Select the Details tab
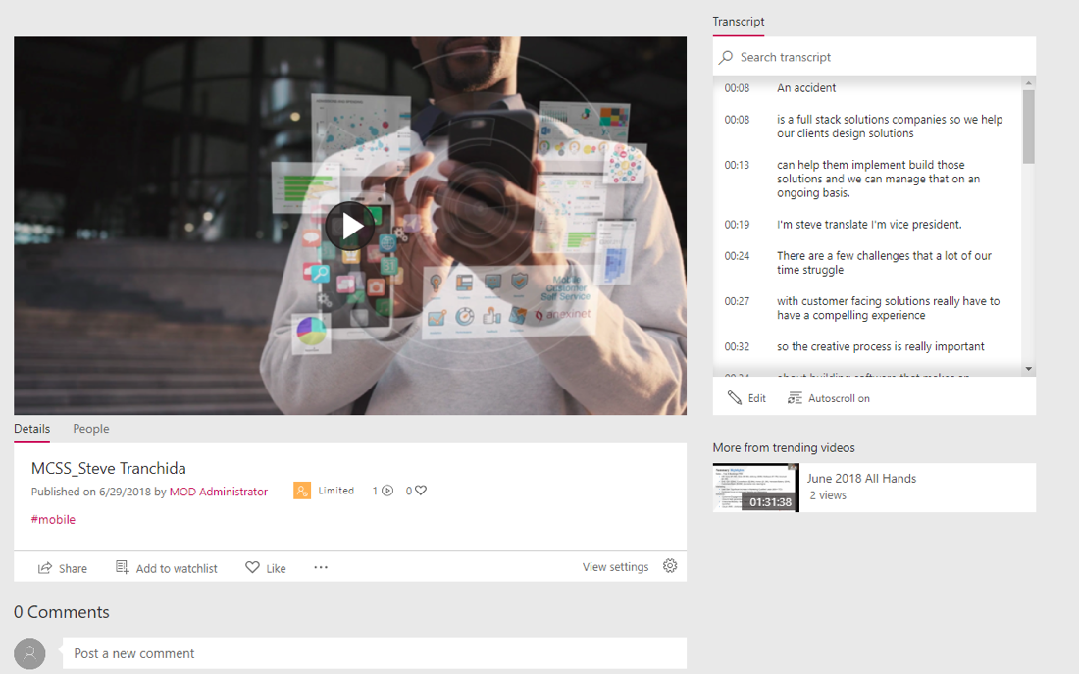This screenshot has width=1079, height=674. (x=31, y=428)
